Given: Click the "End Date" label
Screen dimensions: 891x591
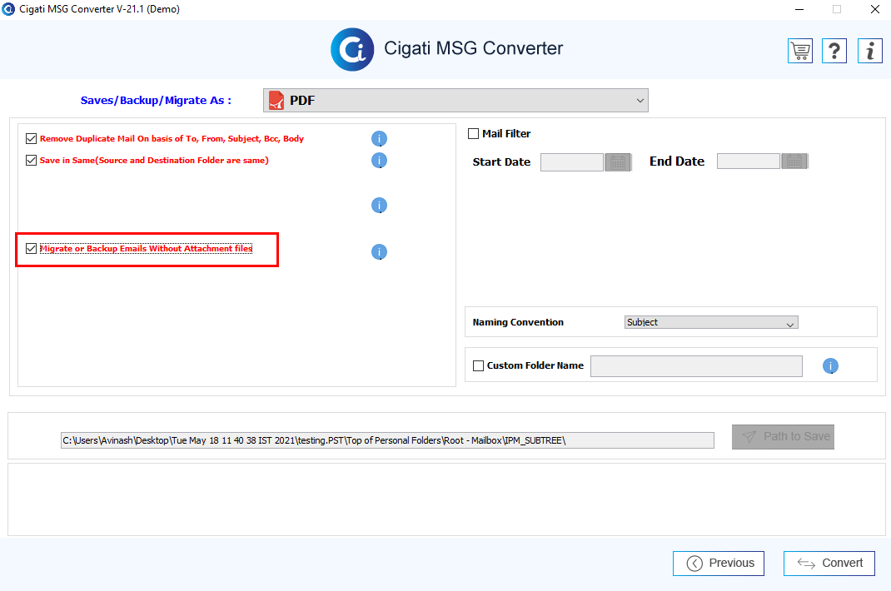Looking at the screenshot, I should click(677, 161).
